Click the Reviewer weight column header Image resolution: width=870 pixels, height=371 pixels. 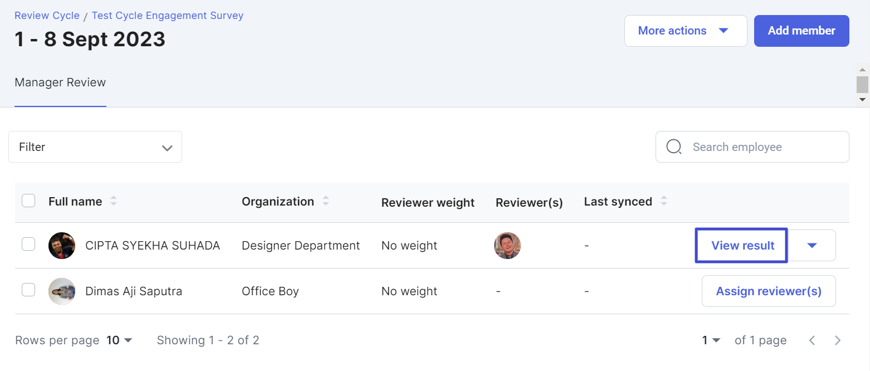click(x=428, y=203)
